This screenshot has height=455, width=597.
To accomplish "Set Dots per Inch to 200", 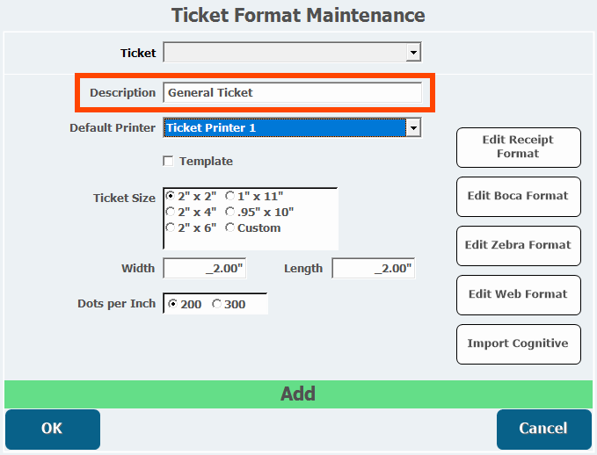I will click(172, 304).
